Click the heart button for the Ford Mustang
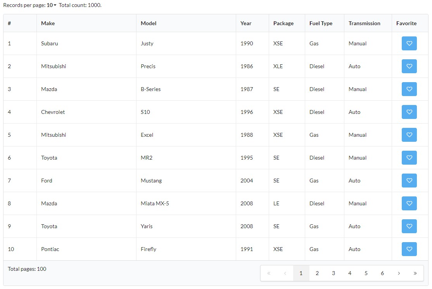This screenshot has height=289, width=432. (x=409, y=181)
